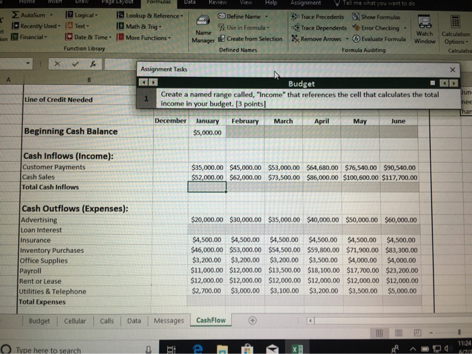Switch to Page Break Preview in status bar
Image resolution: width=472 pixels, height=354 pixels.
click(417, 332)
